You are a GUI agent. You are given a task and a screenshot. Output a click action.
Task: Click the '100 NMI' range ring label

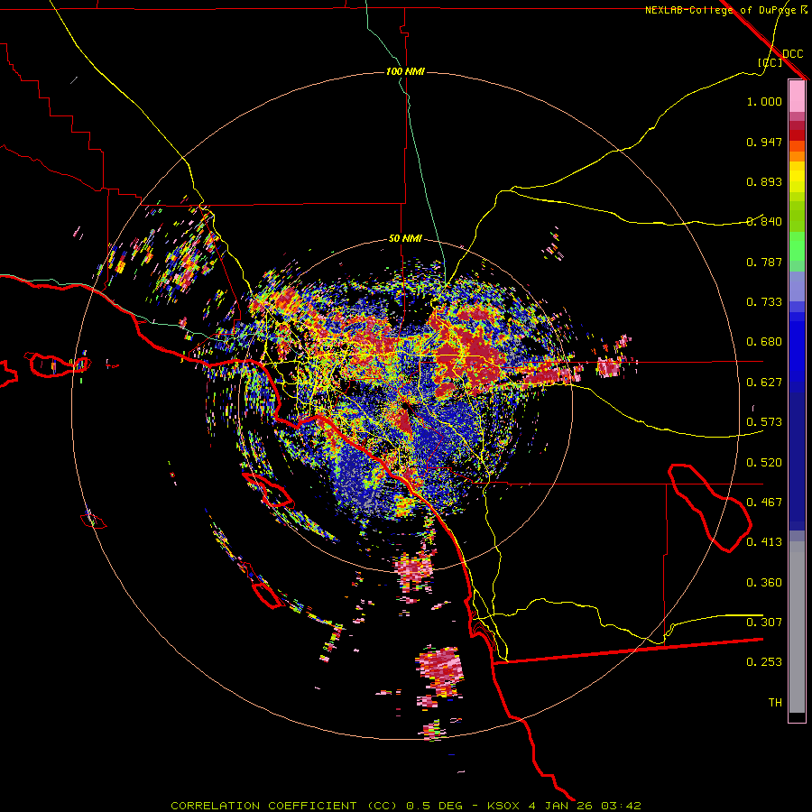[x=405, y=71]
